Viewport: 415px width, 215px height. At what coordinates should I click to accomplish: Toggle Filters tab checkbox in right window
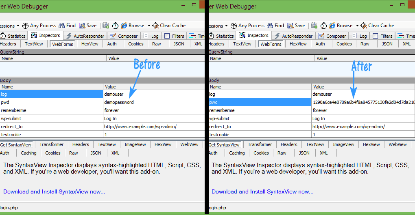375,36
